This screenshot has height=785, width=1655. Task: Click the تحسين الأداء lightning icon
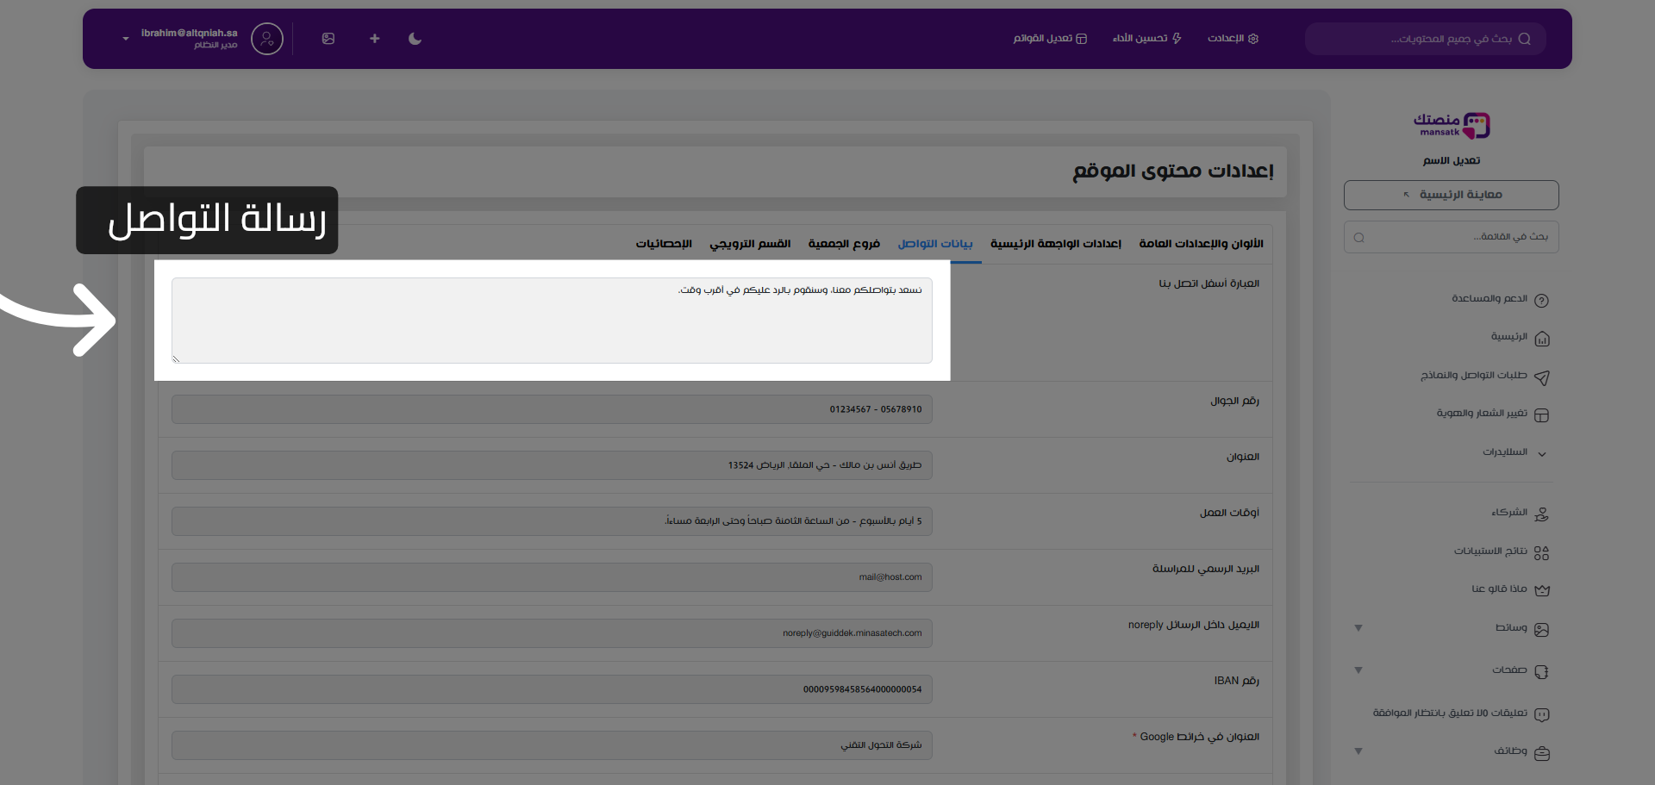pos(1146,39)
